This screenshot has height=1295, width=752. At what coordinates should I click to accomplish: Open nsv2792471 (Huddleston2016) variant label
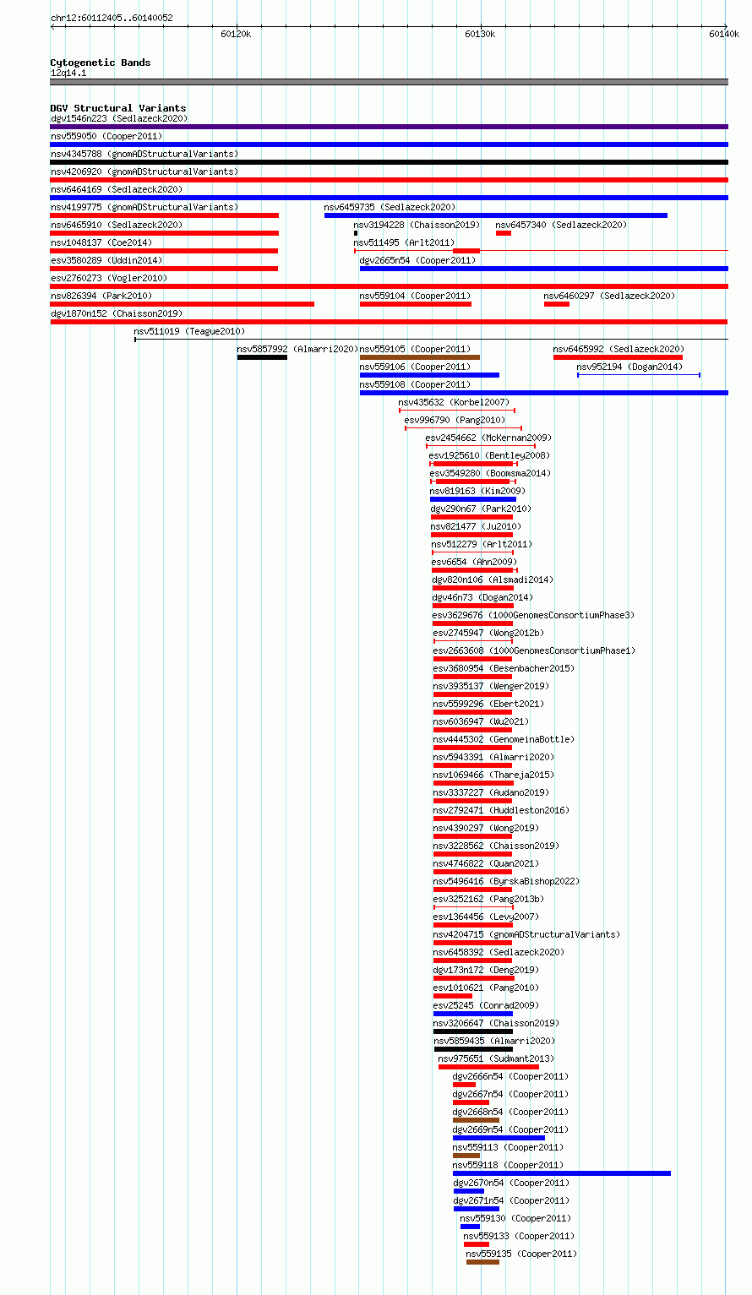point(501,810)
